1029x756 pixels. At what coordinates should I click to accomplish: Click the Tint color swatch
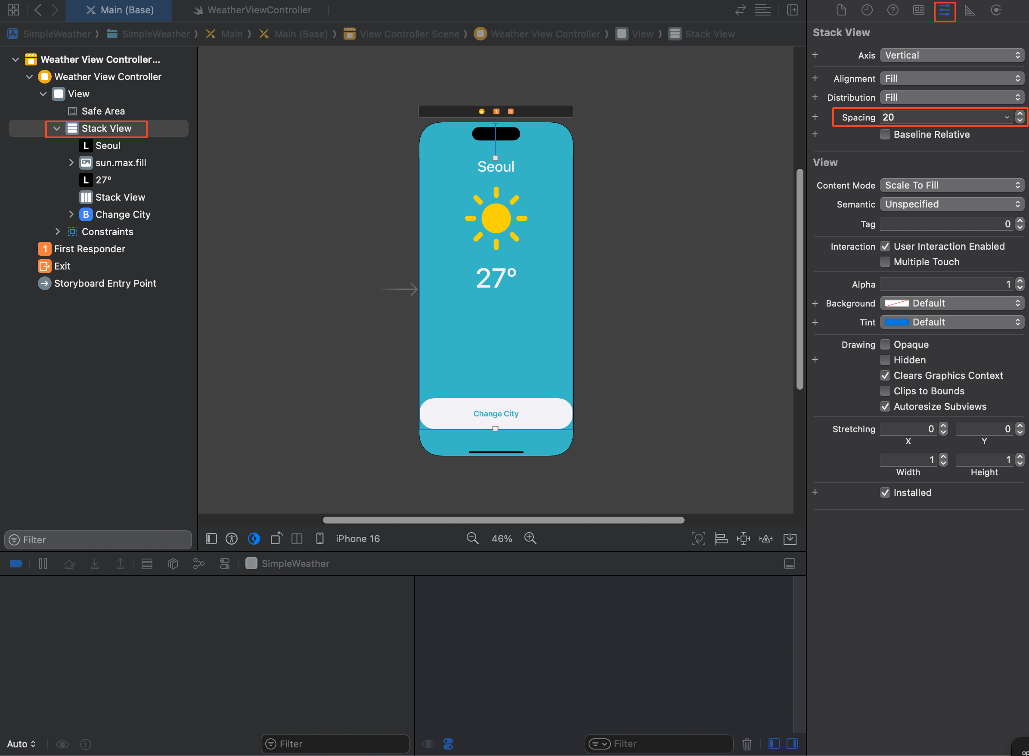[896, 322]
